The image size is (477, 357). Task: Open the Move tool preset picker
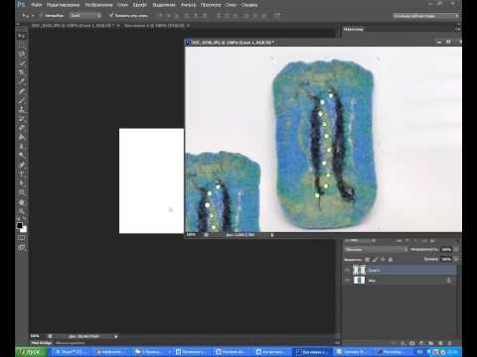[x=28, y=16]
